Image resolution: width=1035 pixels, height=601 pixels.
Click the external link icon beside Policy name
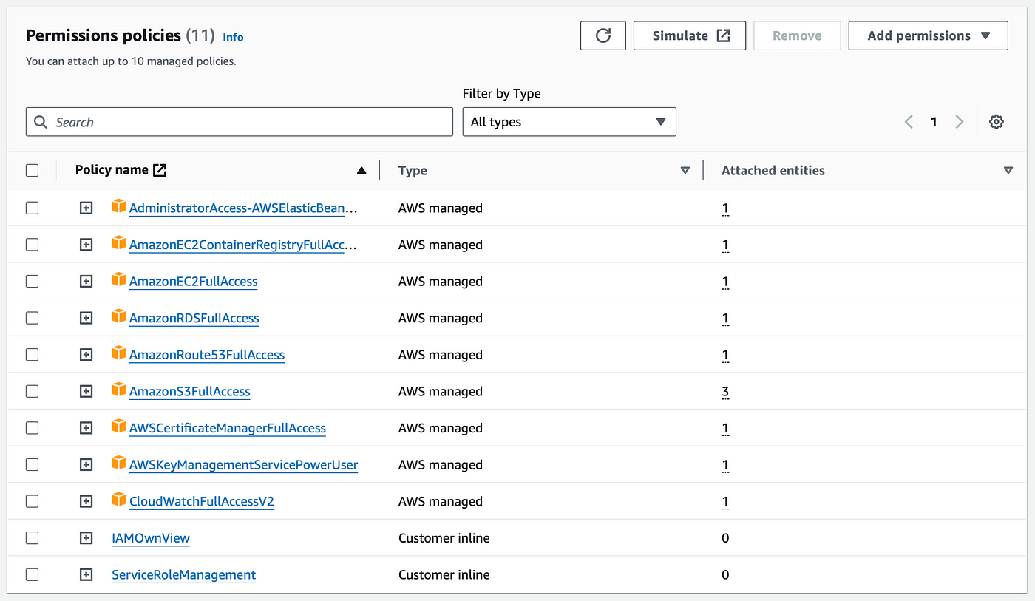click(x=160, y=170)
